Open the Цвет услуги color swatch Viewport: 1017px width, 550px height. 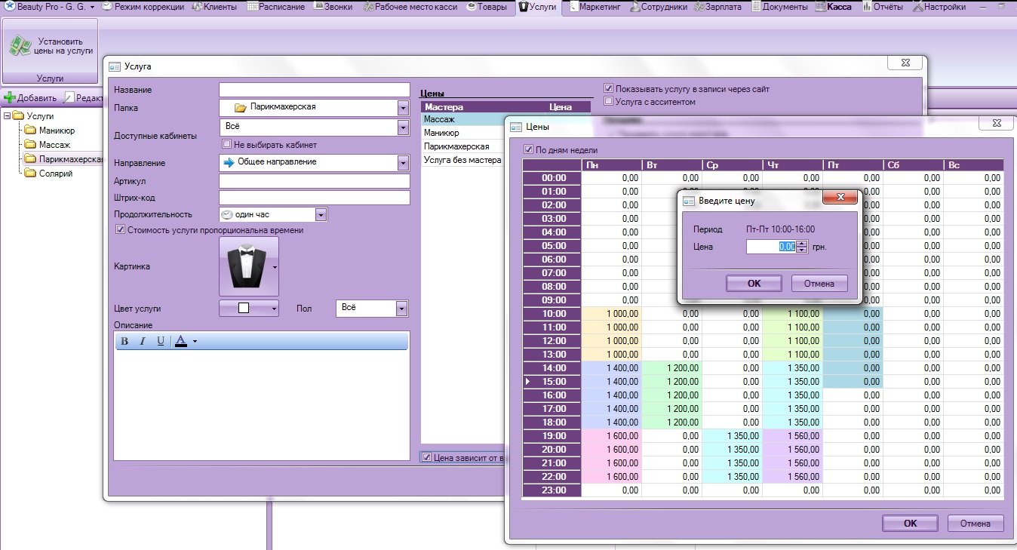248,309
